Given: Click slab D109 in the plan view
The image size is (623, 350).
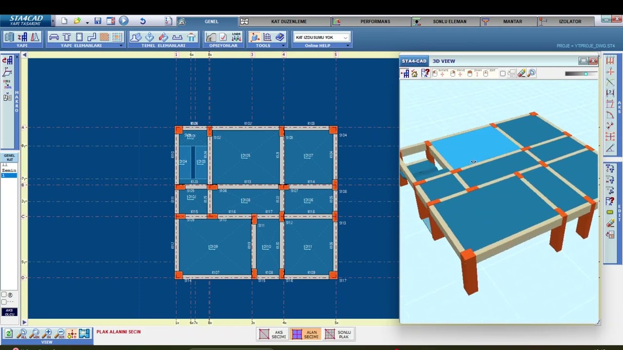Looking at the screenshot, I should pos(213,247).
